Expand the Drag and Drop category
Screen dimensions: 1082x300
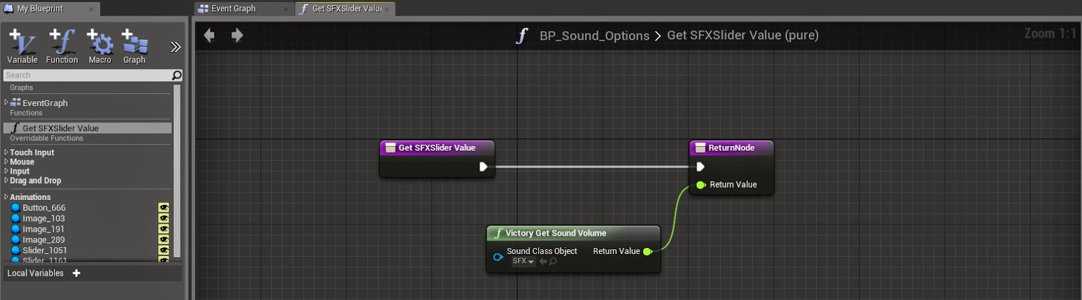(x=6, y=181)
